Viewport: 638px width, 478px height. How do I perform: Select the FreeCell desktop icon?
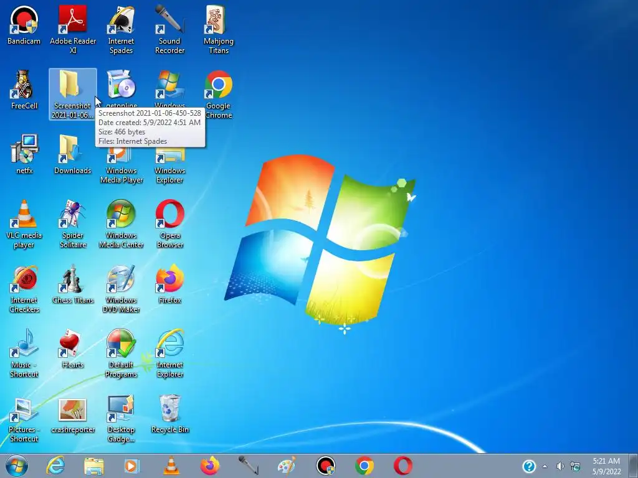click(x=24, y=90)
